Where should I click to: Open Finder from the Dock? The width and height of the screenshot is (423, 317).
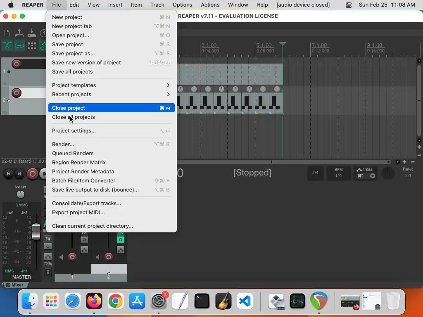(x=29, y=301)
